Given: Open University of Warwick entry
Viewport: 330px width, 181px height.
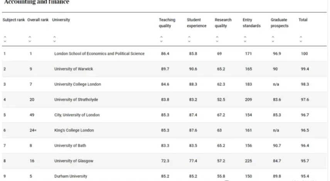Looking at the screenshot, I should click(x=74, y=69).
